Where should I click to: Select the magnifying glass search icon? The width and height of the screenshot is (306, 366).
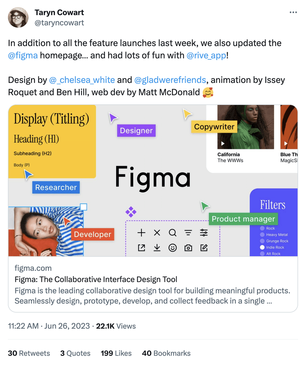[173, 233]
